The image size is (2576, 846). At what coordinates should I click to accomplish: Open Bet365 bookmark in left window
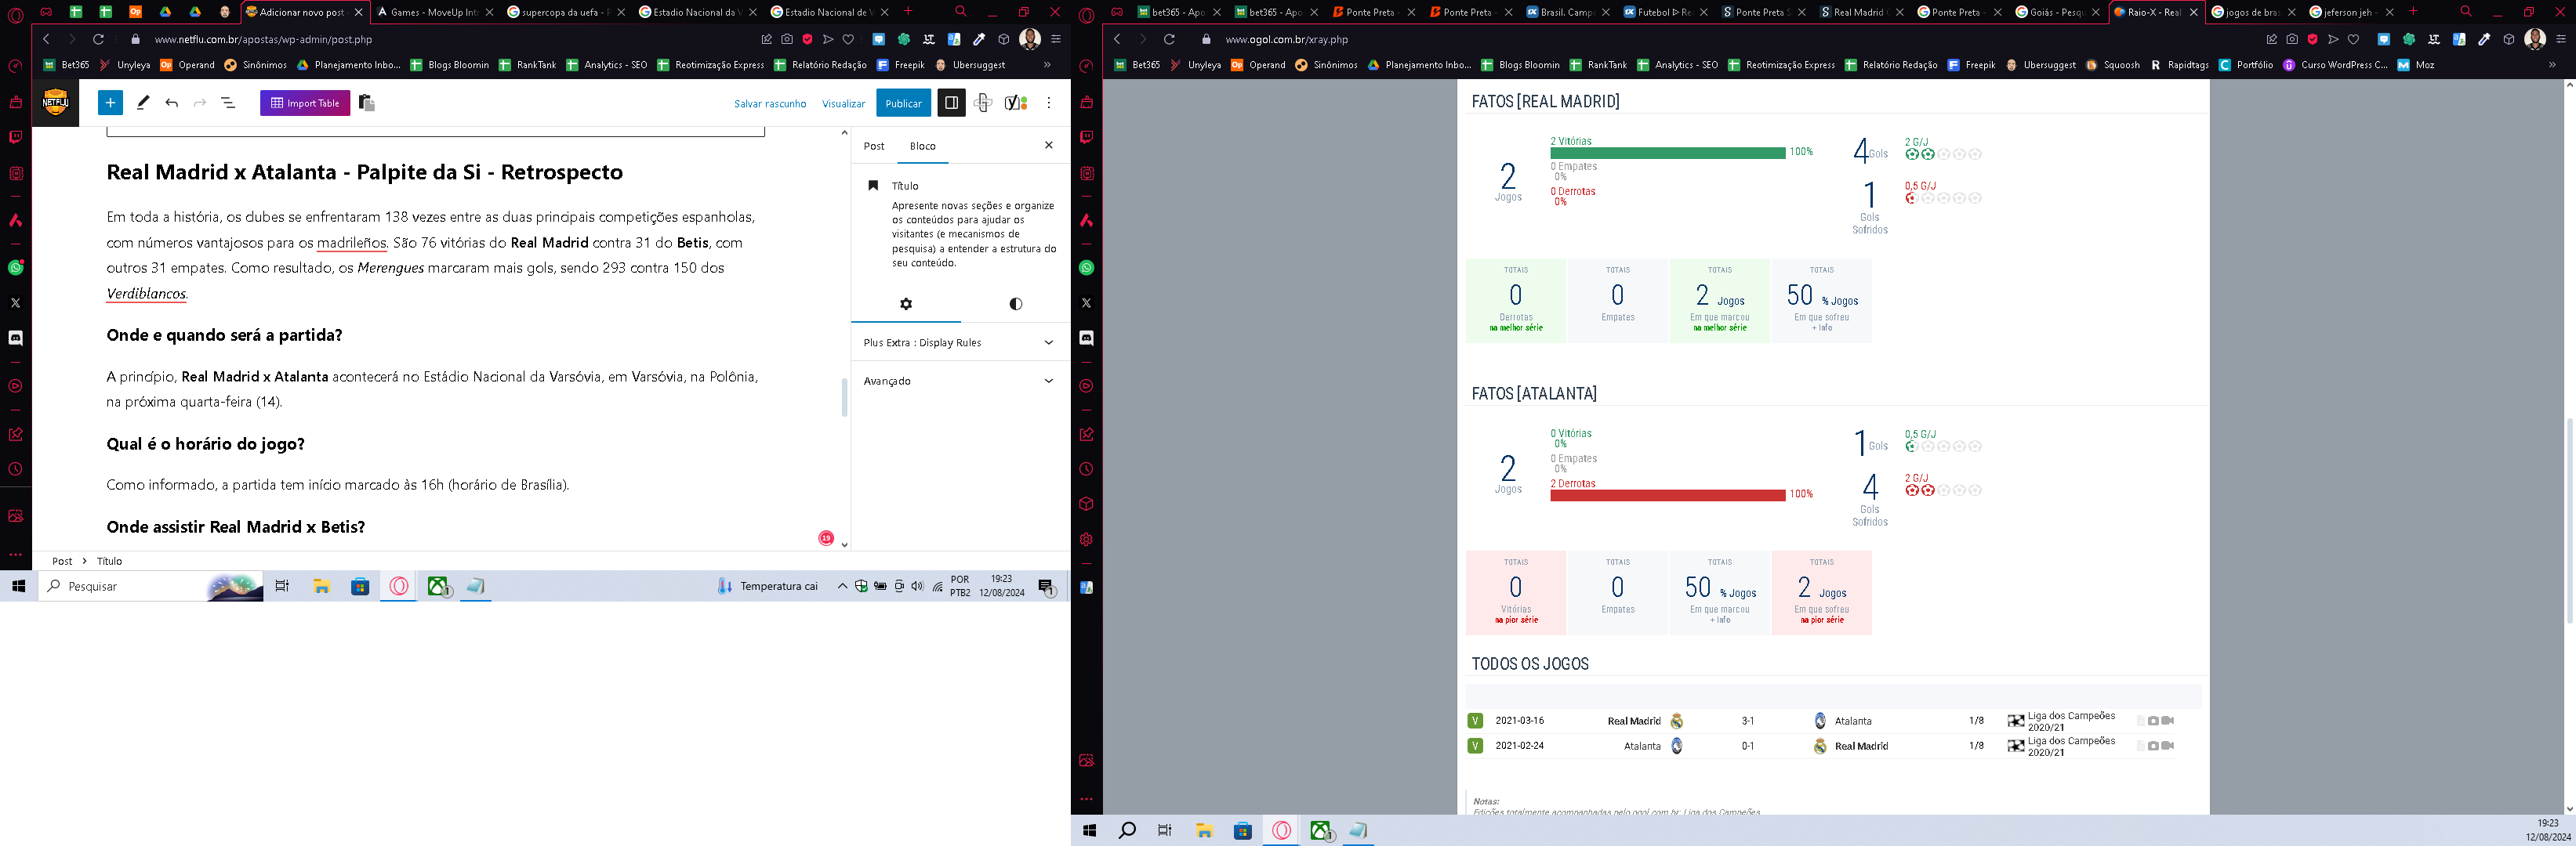[66, 65]
